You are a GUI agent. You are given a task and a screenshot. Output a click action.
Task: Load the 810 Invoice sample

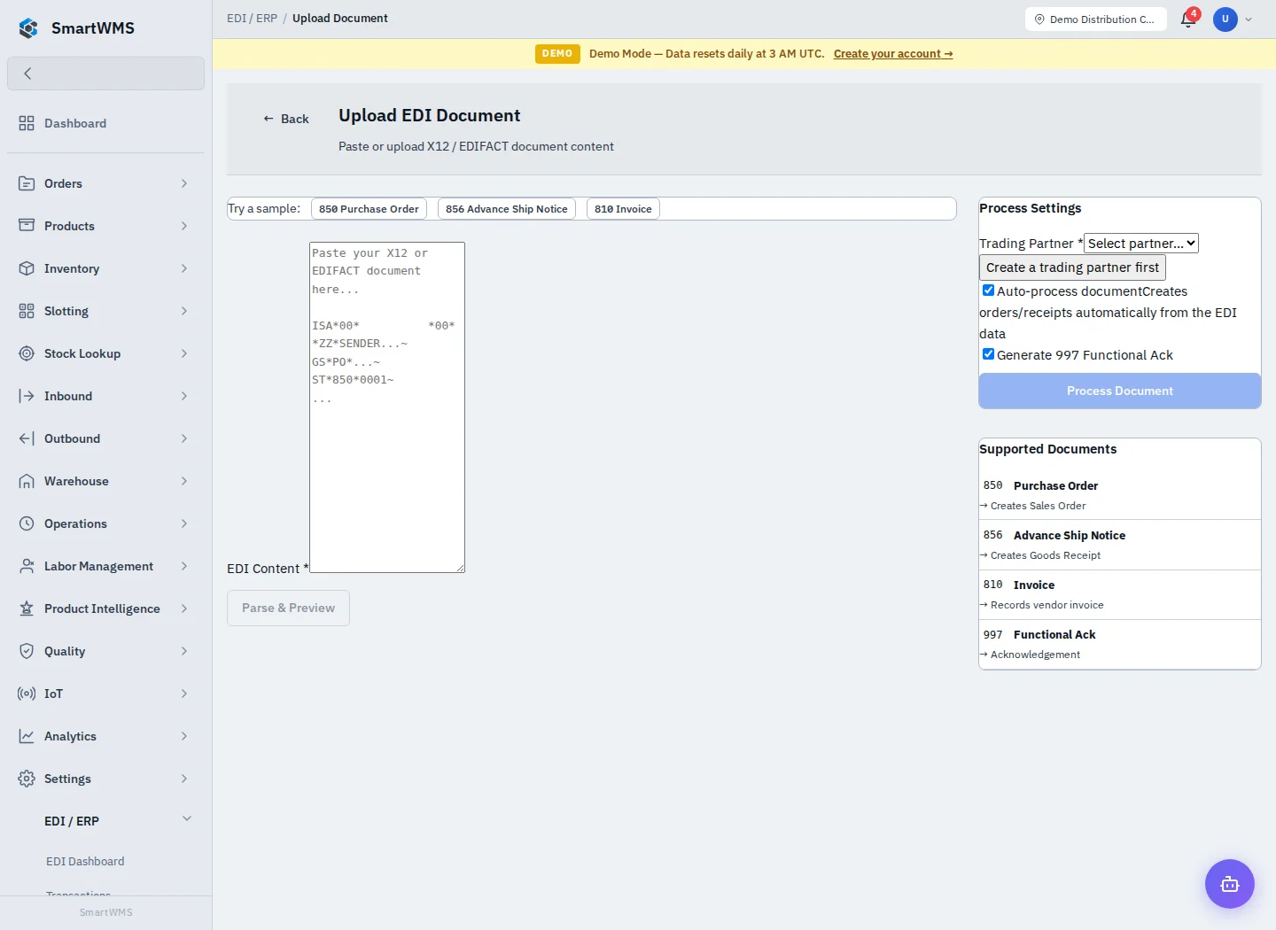[x=623, y=209]
